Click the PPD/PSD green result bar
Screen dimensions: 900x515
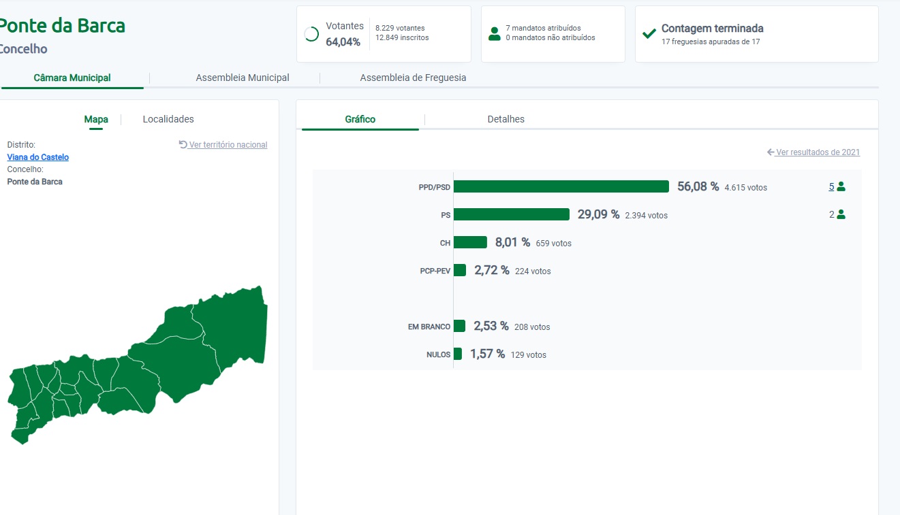click(x=561, y=186)
